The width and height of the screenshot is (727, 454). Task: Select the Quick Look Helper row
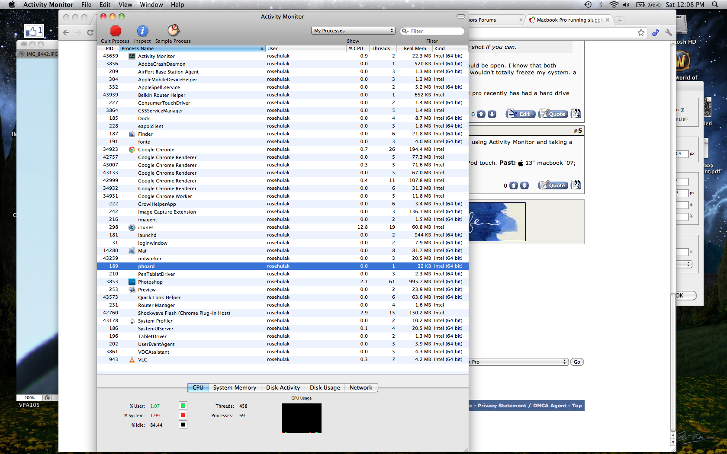coord(283,297)
